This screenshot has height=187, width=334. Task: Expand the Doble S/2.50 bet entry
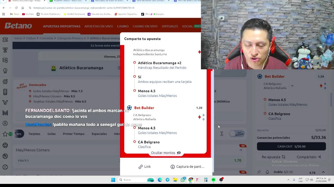click(323, 172)
